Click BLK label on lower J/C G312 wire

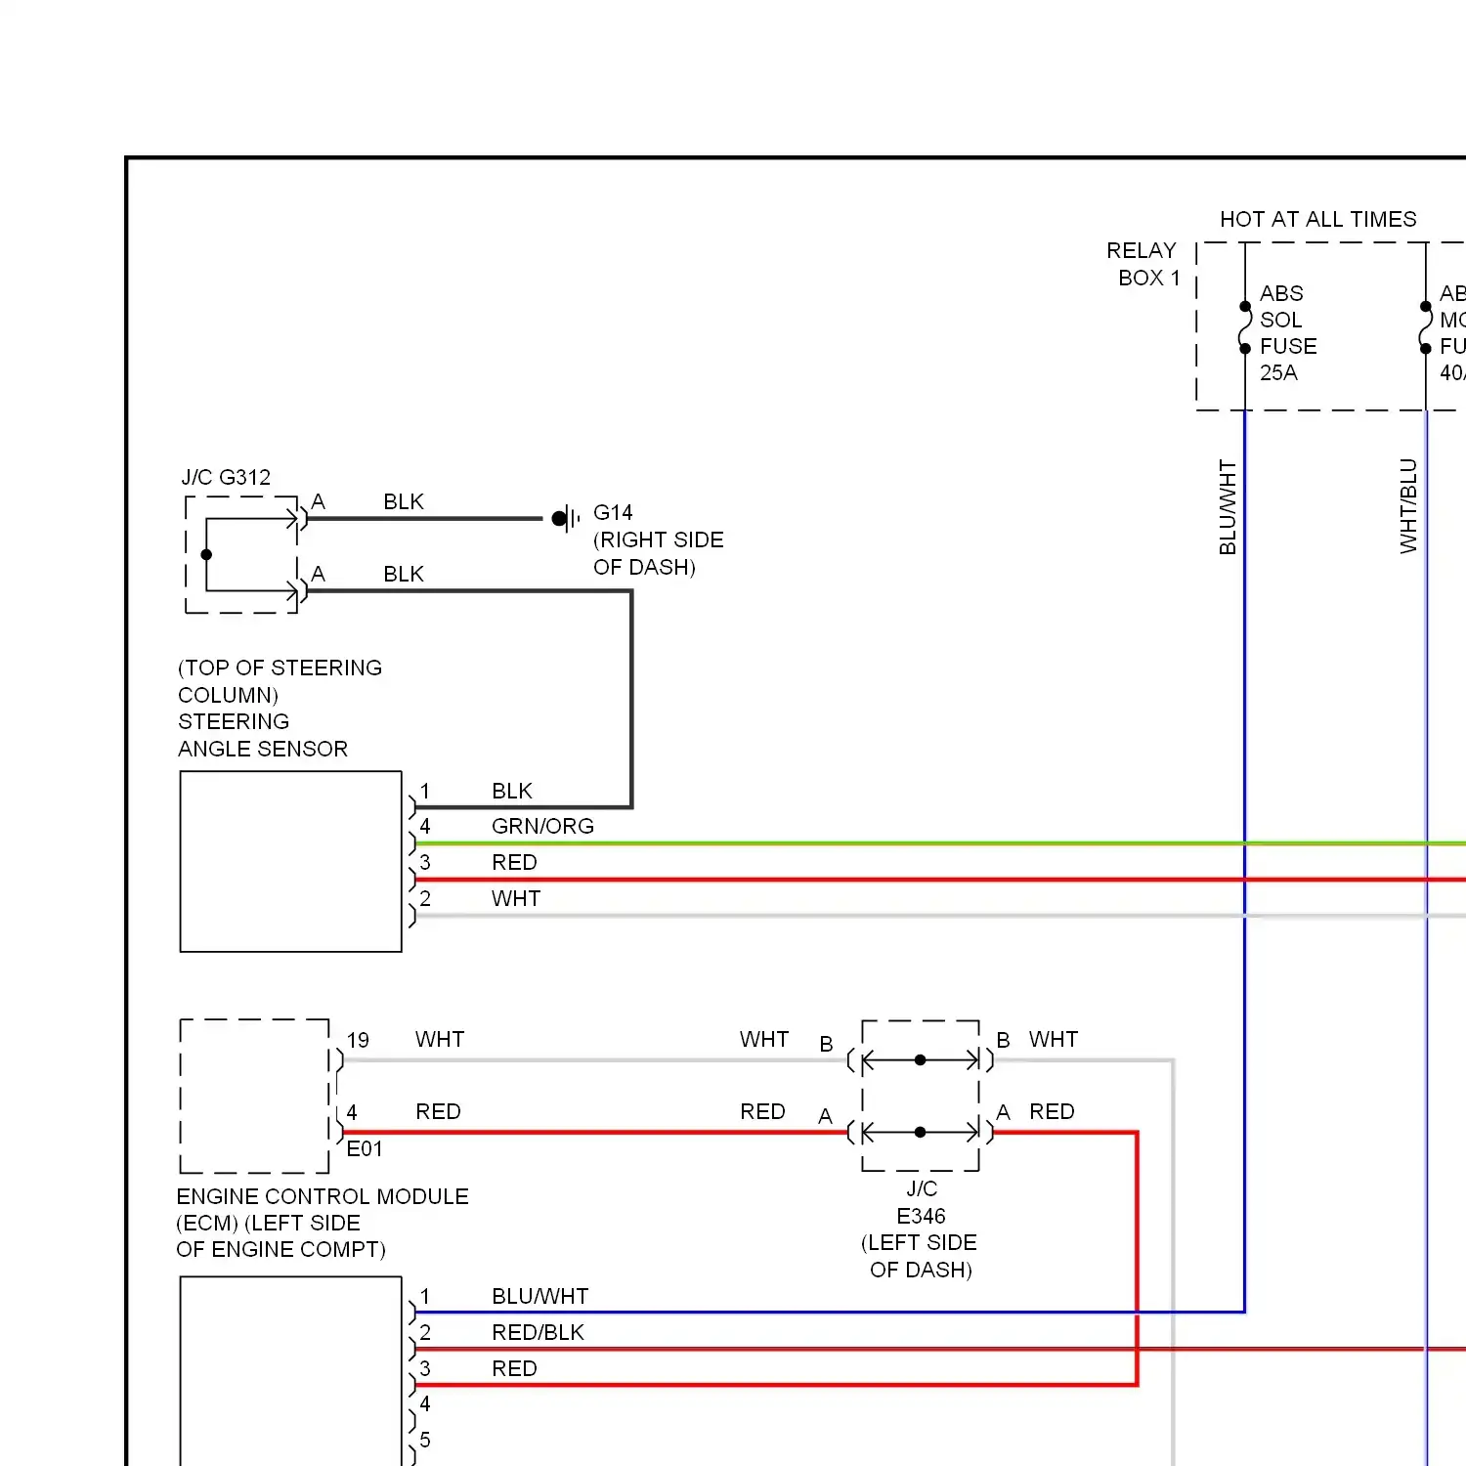404,574
